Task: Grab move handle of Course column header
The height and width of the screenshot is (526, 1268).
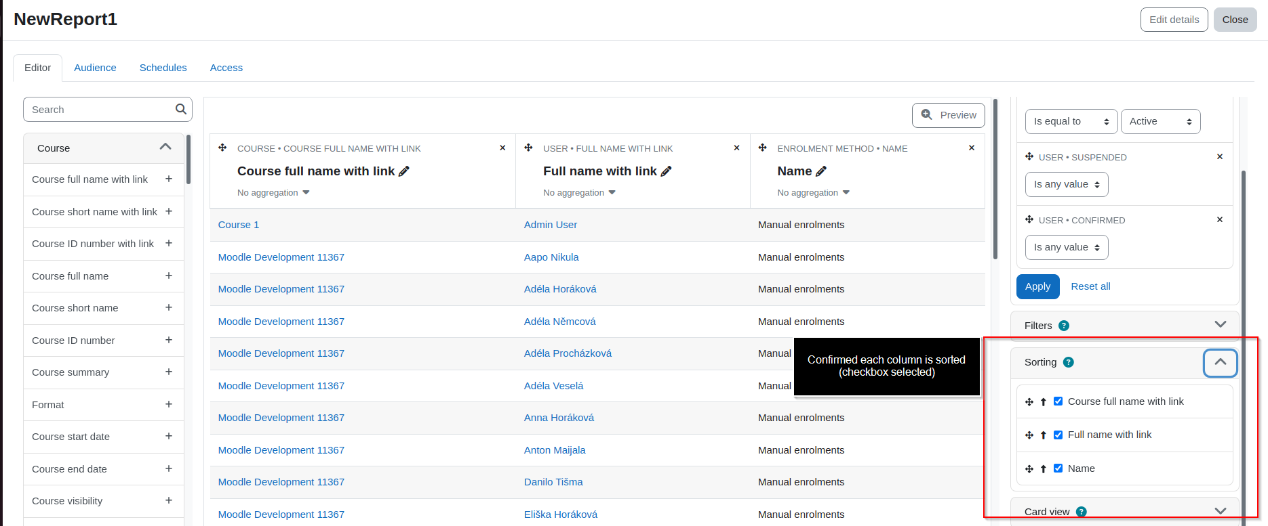Action: tap(222, 148)
